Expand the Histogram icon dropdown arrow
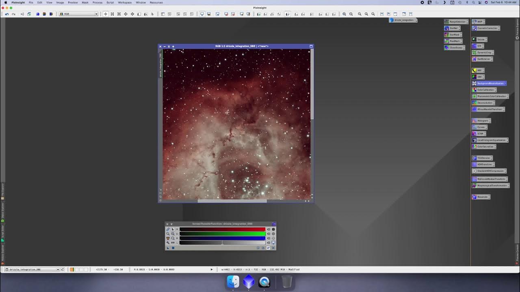520x292 pixels. point(490,120)
